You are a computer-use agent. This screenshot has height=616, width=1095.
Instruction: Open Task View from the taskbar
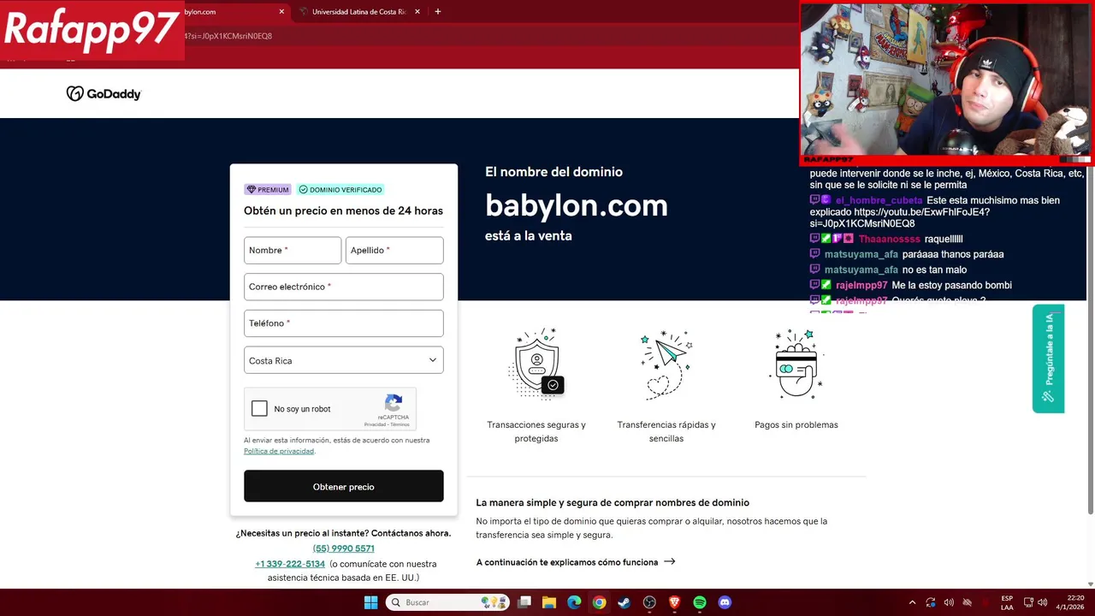point(524,602)
